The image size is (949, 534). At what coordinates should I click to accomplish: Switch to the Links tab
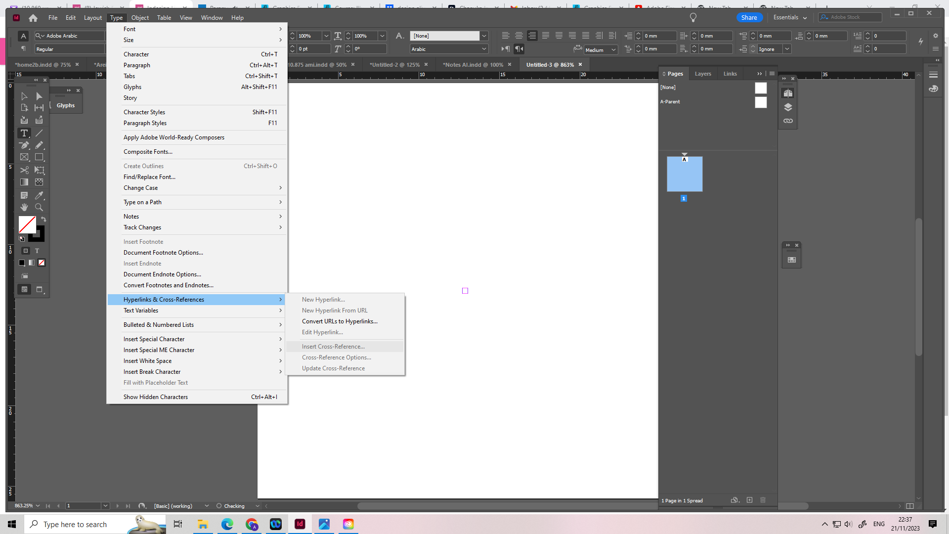point(730,73)
